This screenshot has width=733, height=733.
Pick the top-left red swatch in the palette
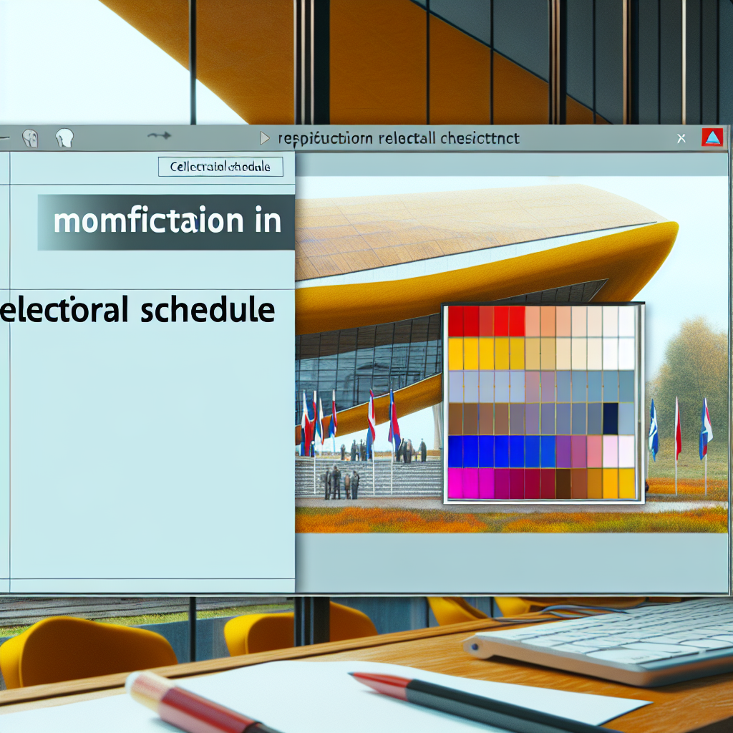pyautogui.click(x=456, y=321)
